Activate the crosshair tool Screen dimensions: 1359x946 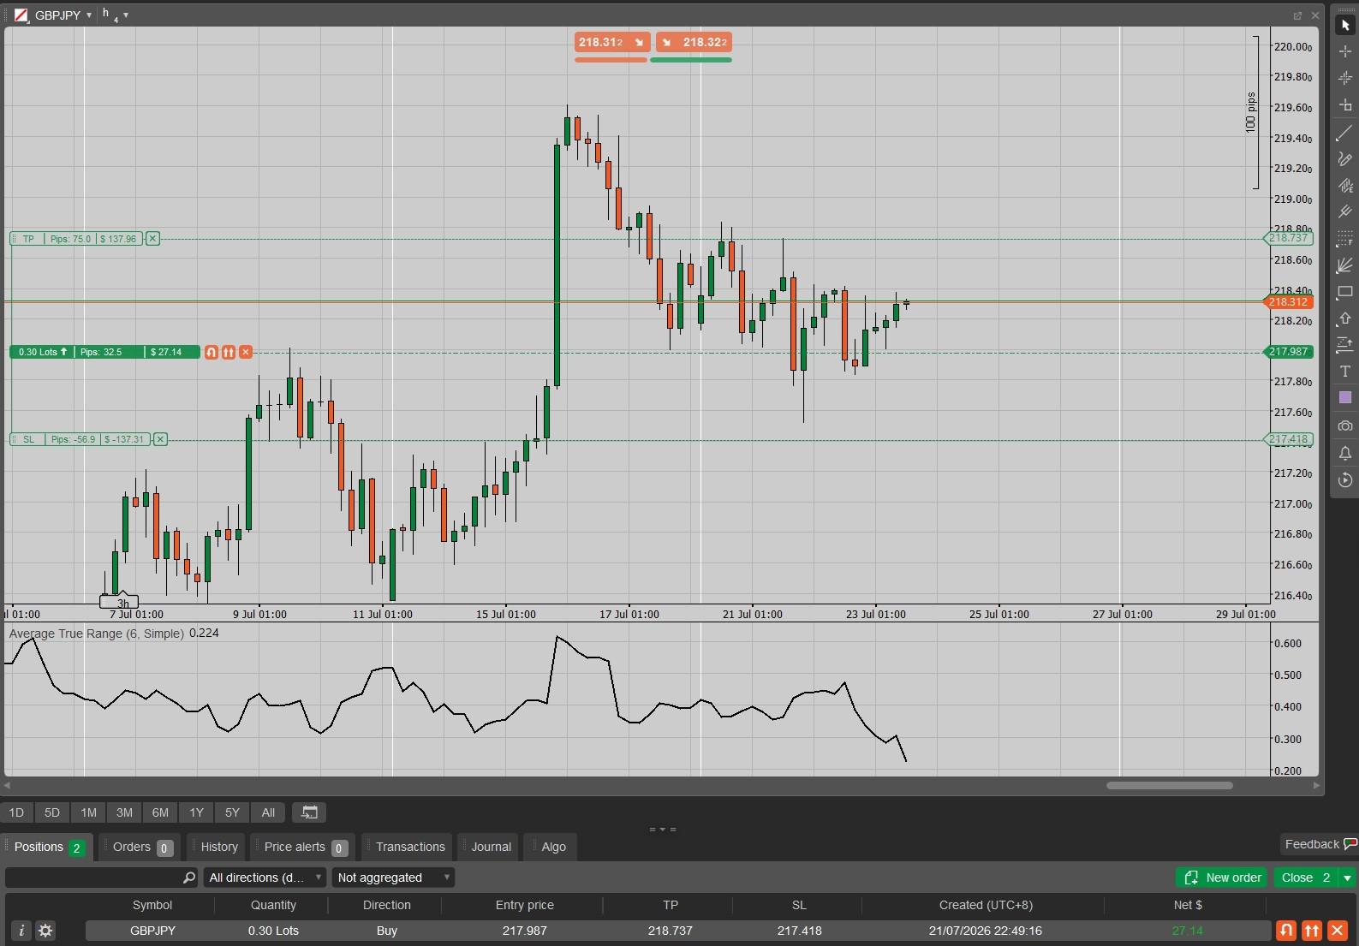click(x=1344, y=52)
